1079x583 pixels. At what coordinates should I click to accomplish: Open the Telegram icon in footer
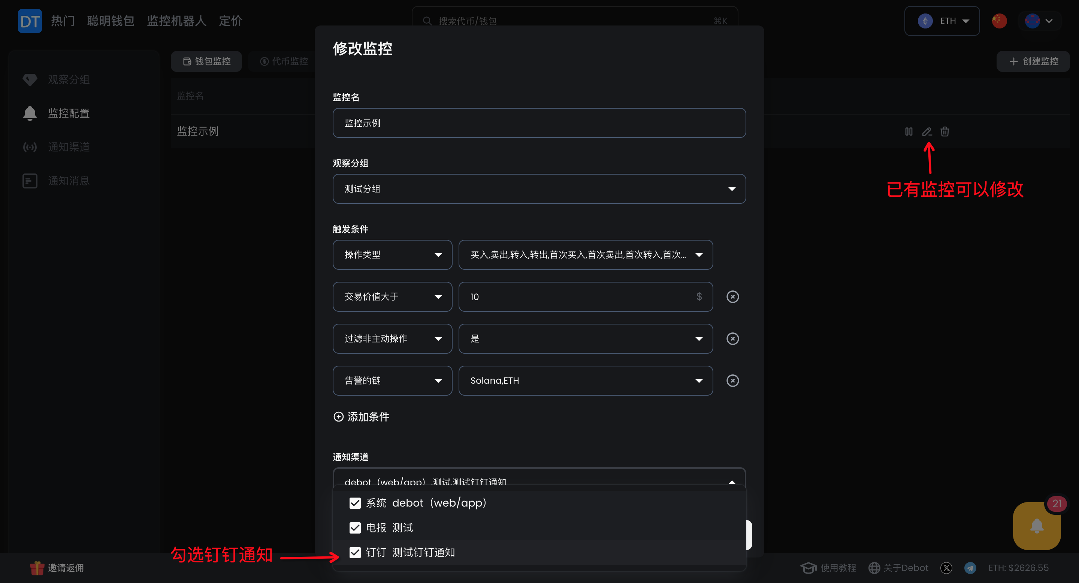[x=970, y=568]
